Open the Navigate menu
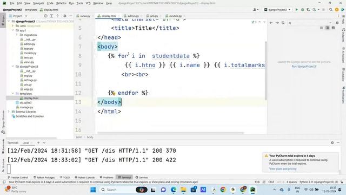346x195 pixels. click(38, 3)
